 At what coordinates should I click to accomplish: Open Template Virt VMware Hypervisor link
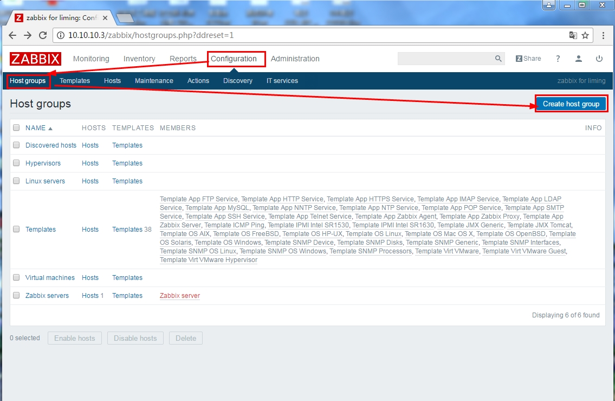click(208, 259)
